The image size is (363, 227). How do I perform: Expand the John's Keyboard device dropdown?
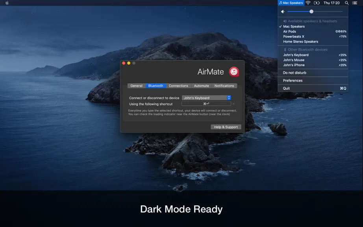click(206, 98)
